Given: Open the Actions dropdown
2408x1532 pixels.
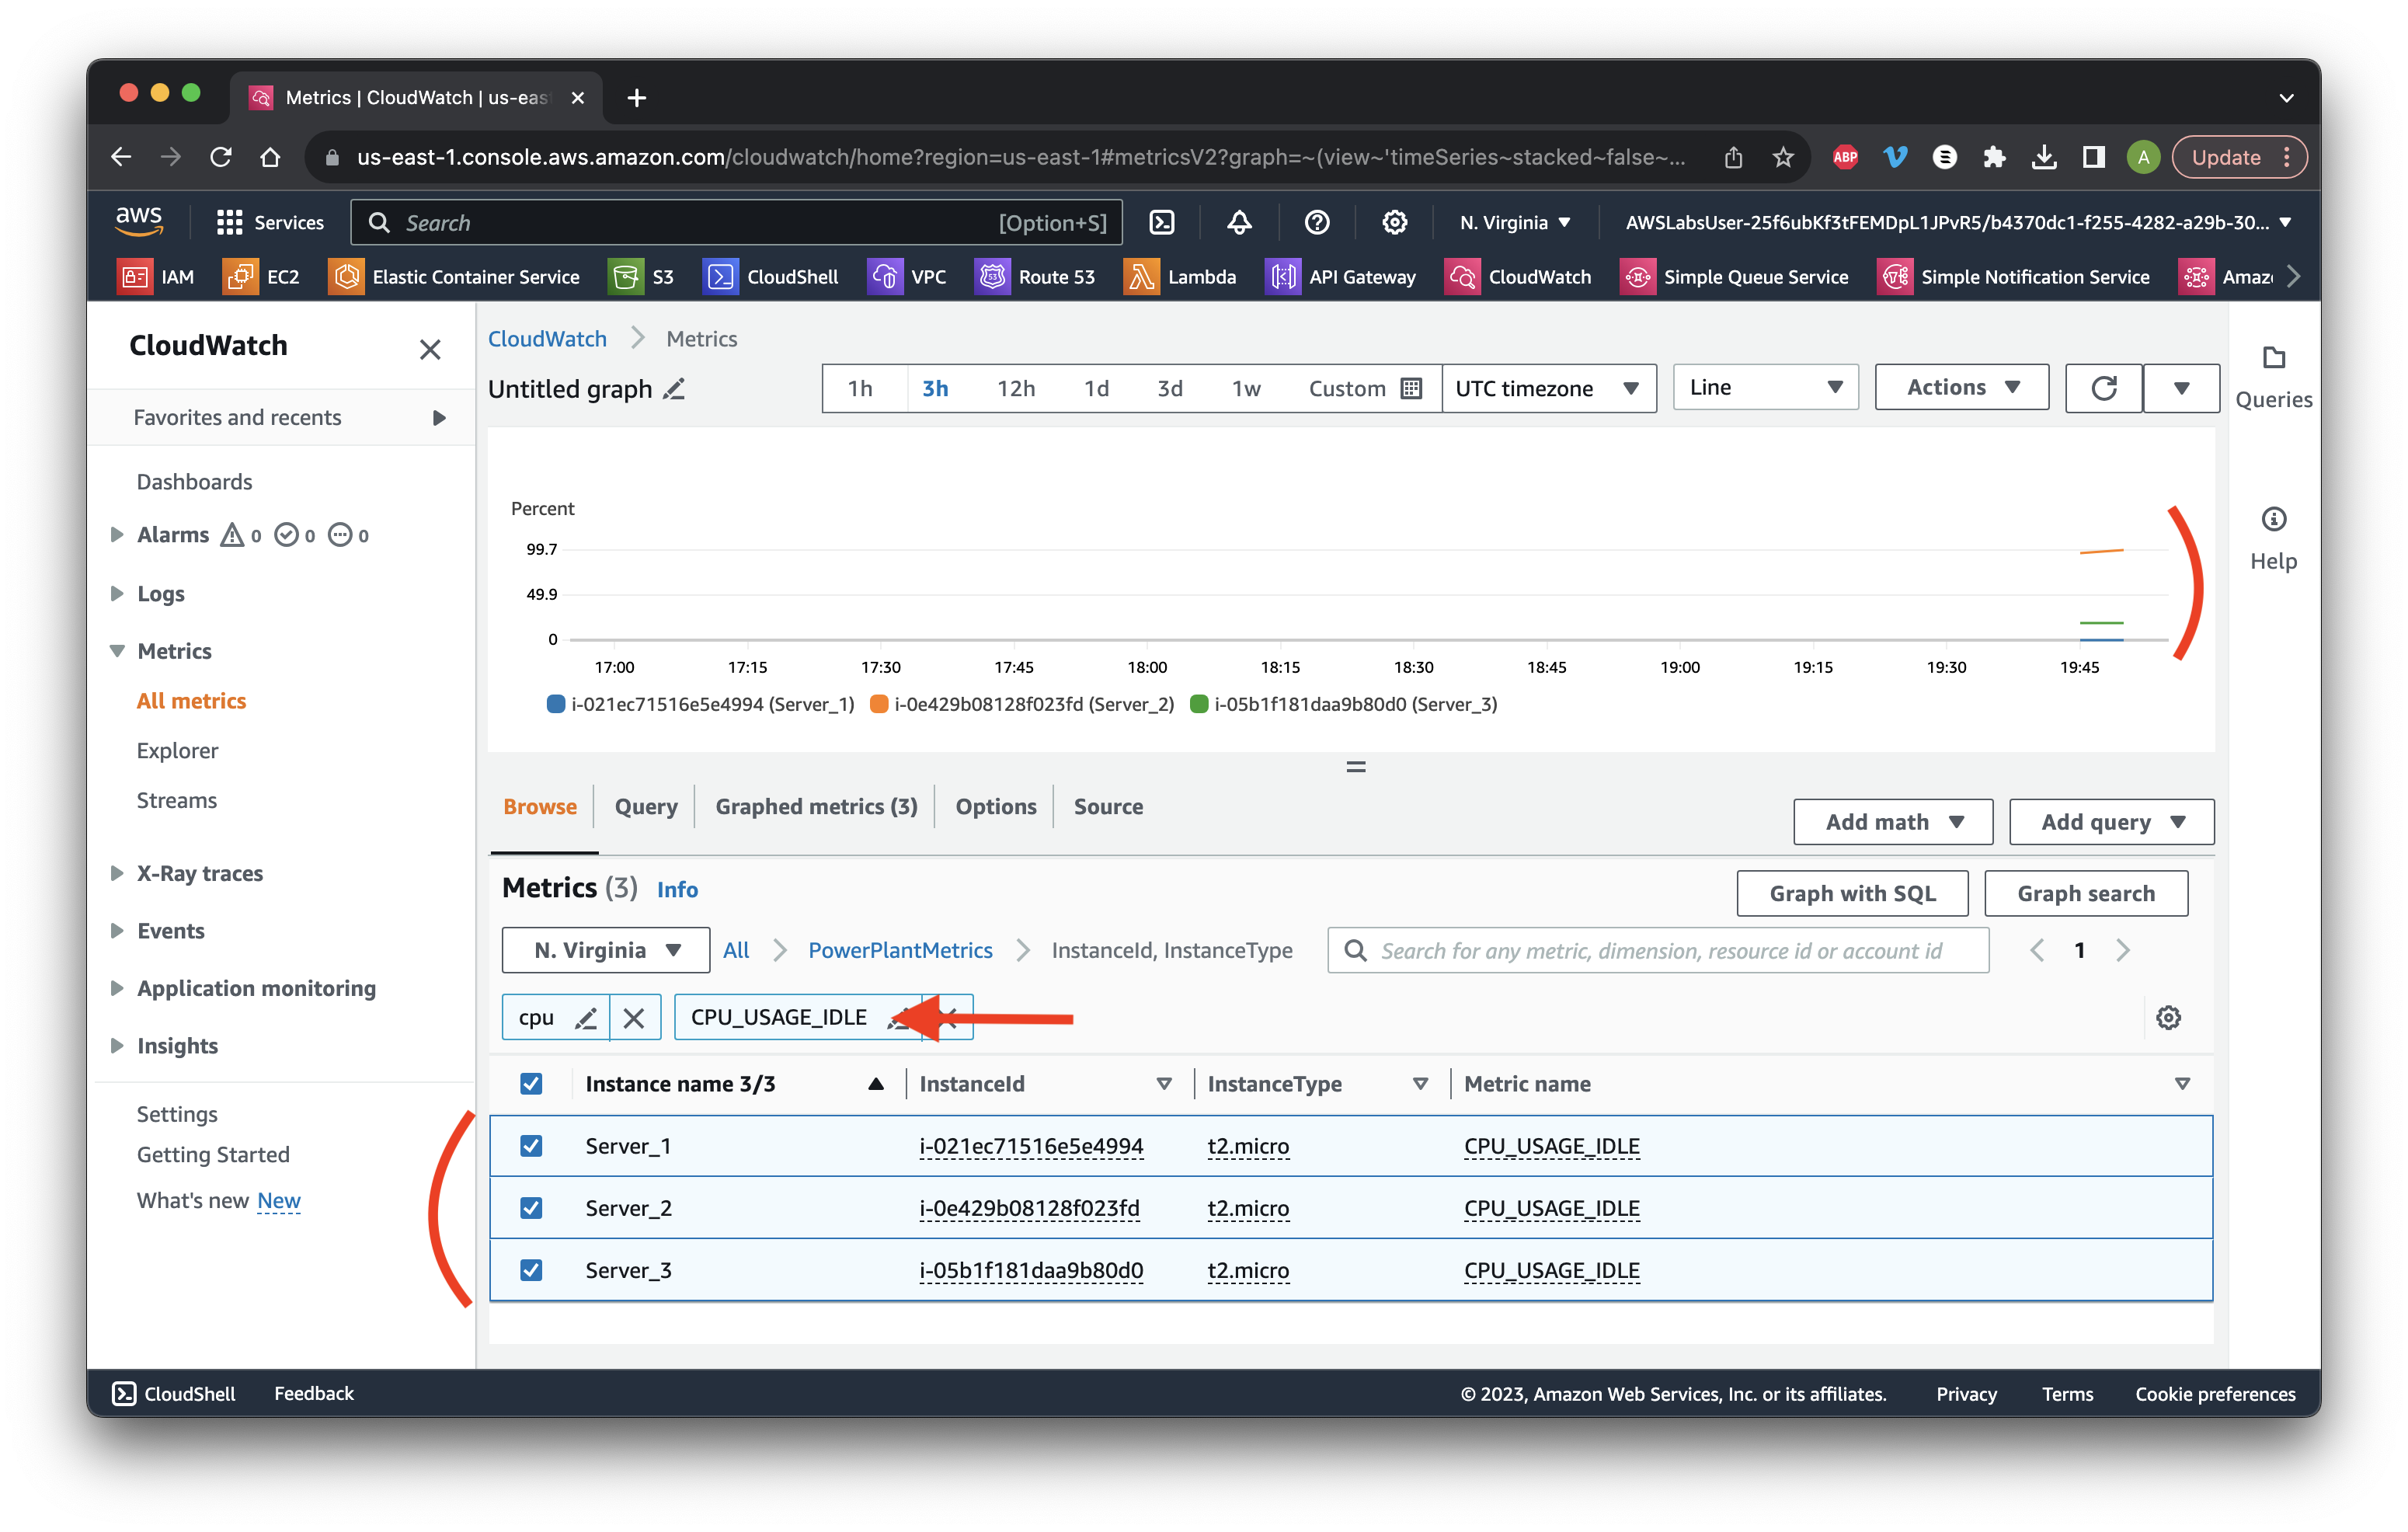Looking at the screenshot, I should tap(1962, 387).
